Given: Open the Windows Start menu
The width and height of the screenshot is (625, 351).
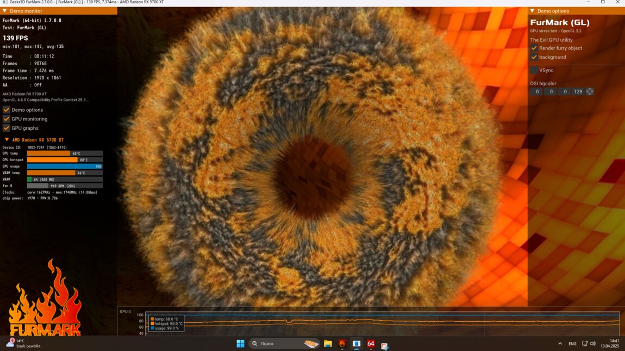Looking at the screenshot, I should coord(240,343).
